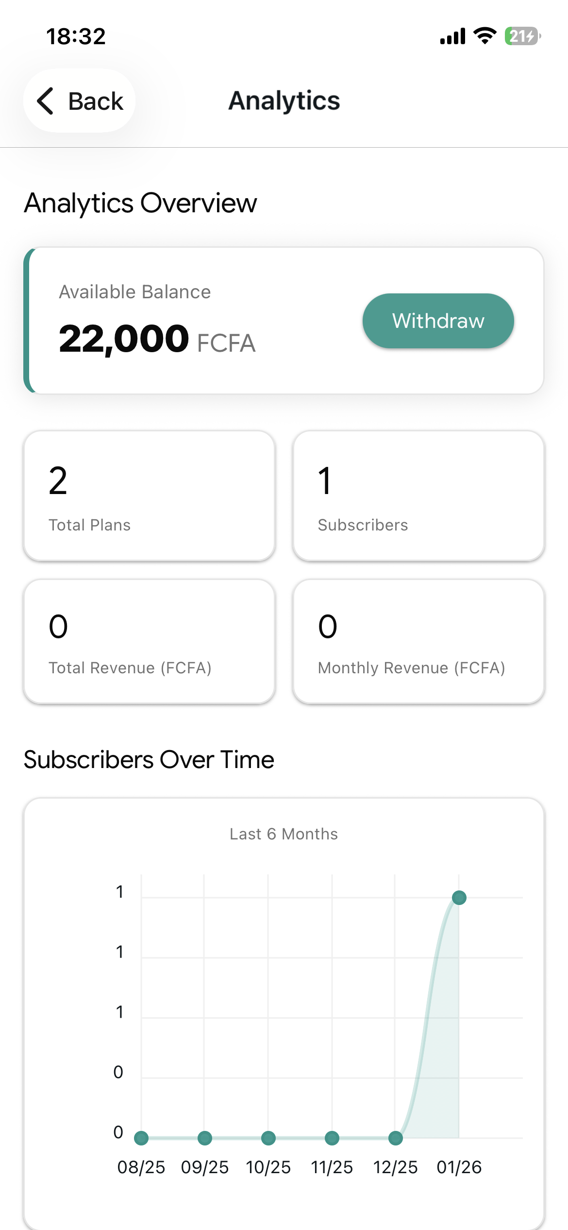The image size is (568, 1230).
Task: Open the Total Plans card
Action: [x=150, y=496]
